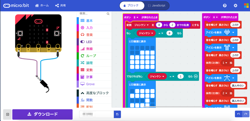Redo the last change

(245, 114)
